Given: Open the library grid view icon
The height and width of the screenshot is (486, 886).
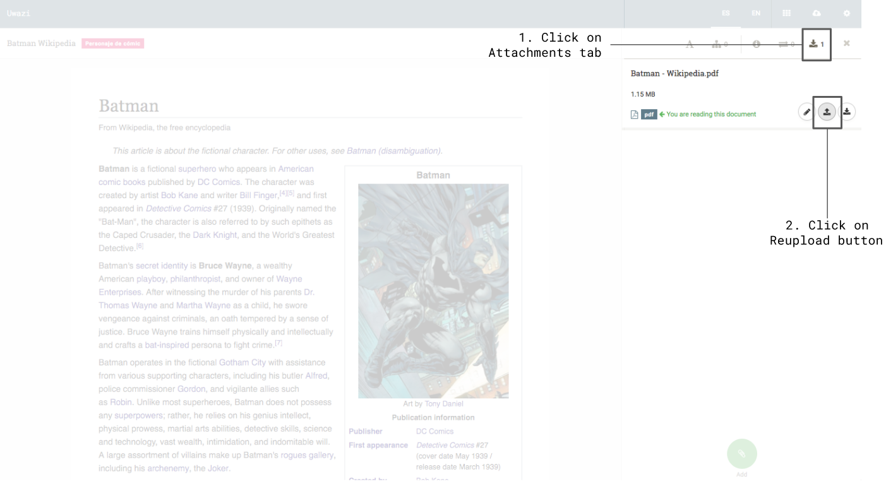Looking at the screenshot, I should point(787,13).
